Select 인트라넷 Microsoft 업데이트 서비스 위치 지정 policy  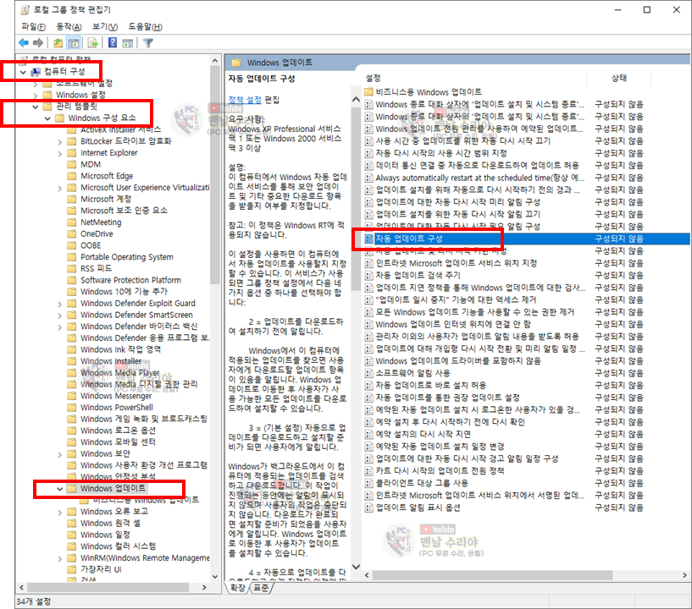pyautogui.click(x=457, y=263)
